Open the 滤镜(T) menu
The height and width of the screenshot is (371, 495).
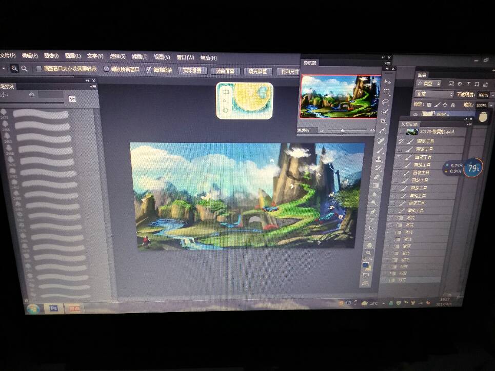(140, 57)
